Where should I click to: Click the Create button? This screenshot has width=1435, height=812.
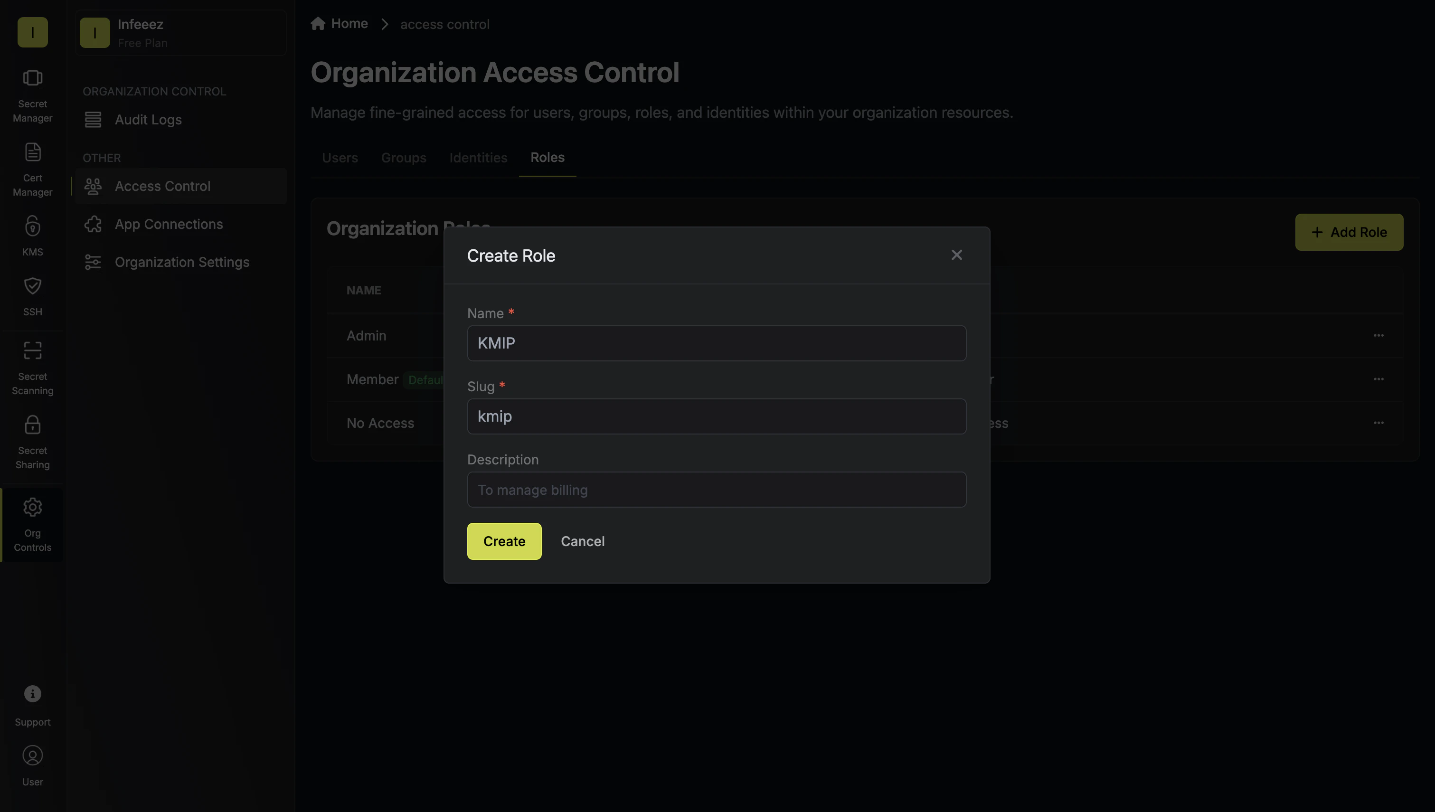tap(504, 541)
